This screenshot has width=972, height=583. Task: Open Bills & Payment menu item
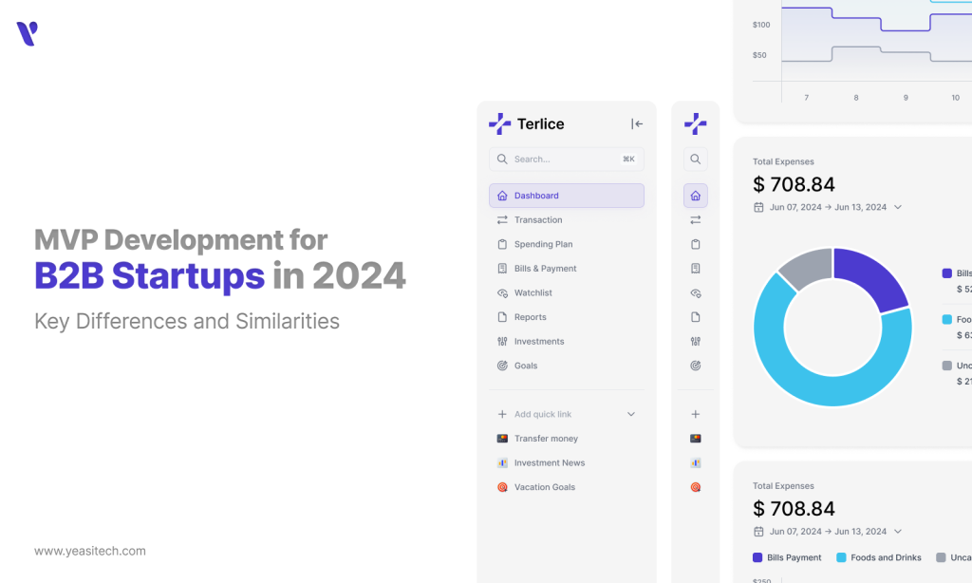pos(566,268)
